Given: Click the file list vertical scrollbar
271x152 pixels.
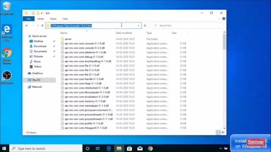Looking at the screenshot, I should pos(224,41).
